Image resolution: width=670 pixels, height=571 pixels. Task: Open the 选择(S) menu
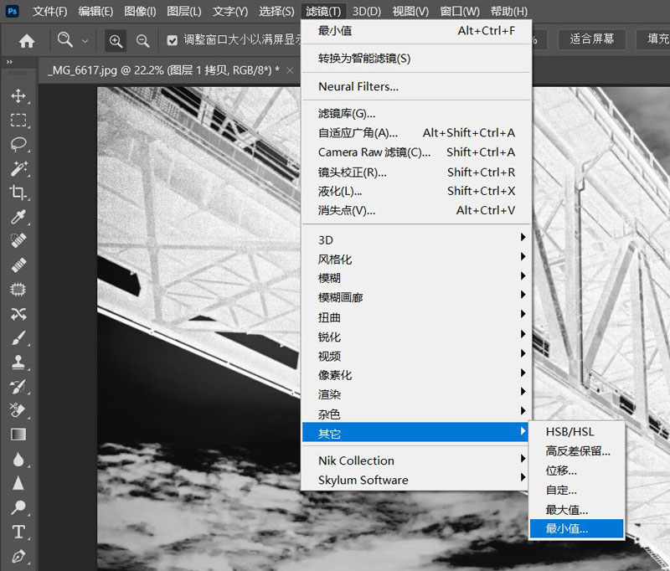(276, 11)
